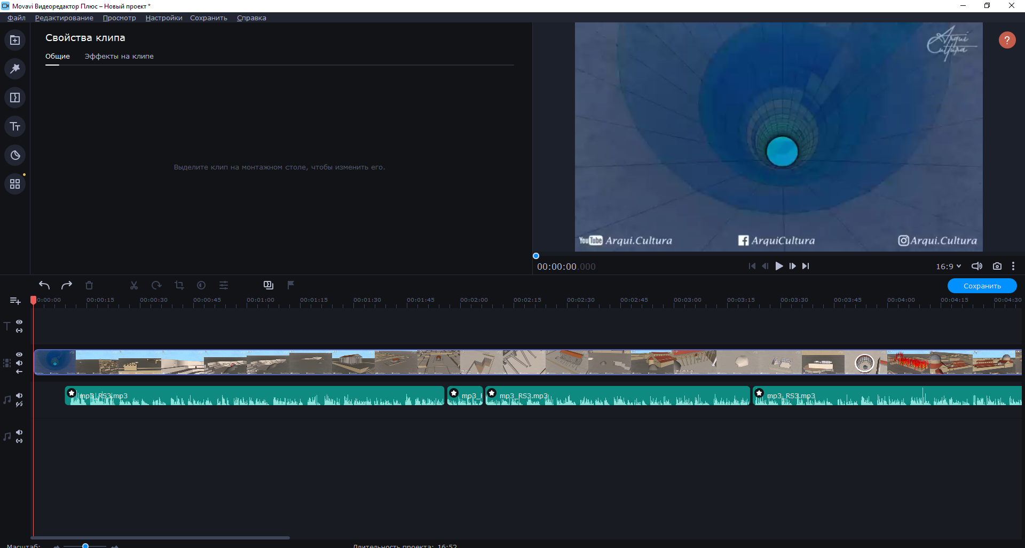Toggle the video track arrow mode icon
This screenshot has height=548, width=1025.
19,372
